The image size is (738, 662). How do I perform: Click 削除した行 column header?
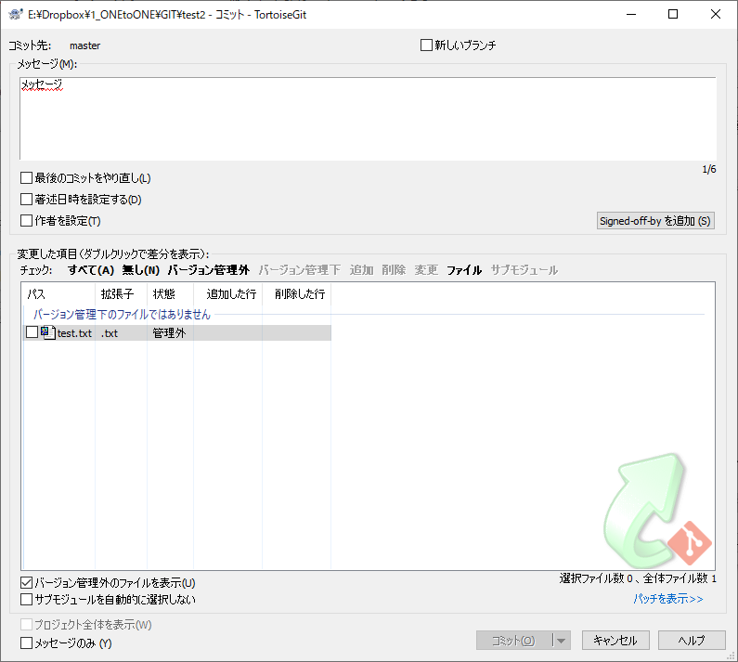point(296,294)
